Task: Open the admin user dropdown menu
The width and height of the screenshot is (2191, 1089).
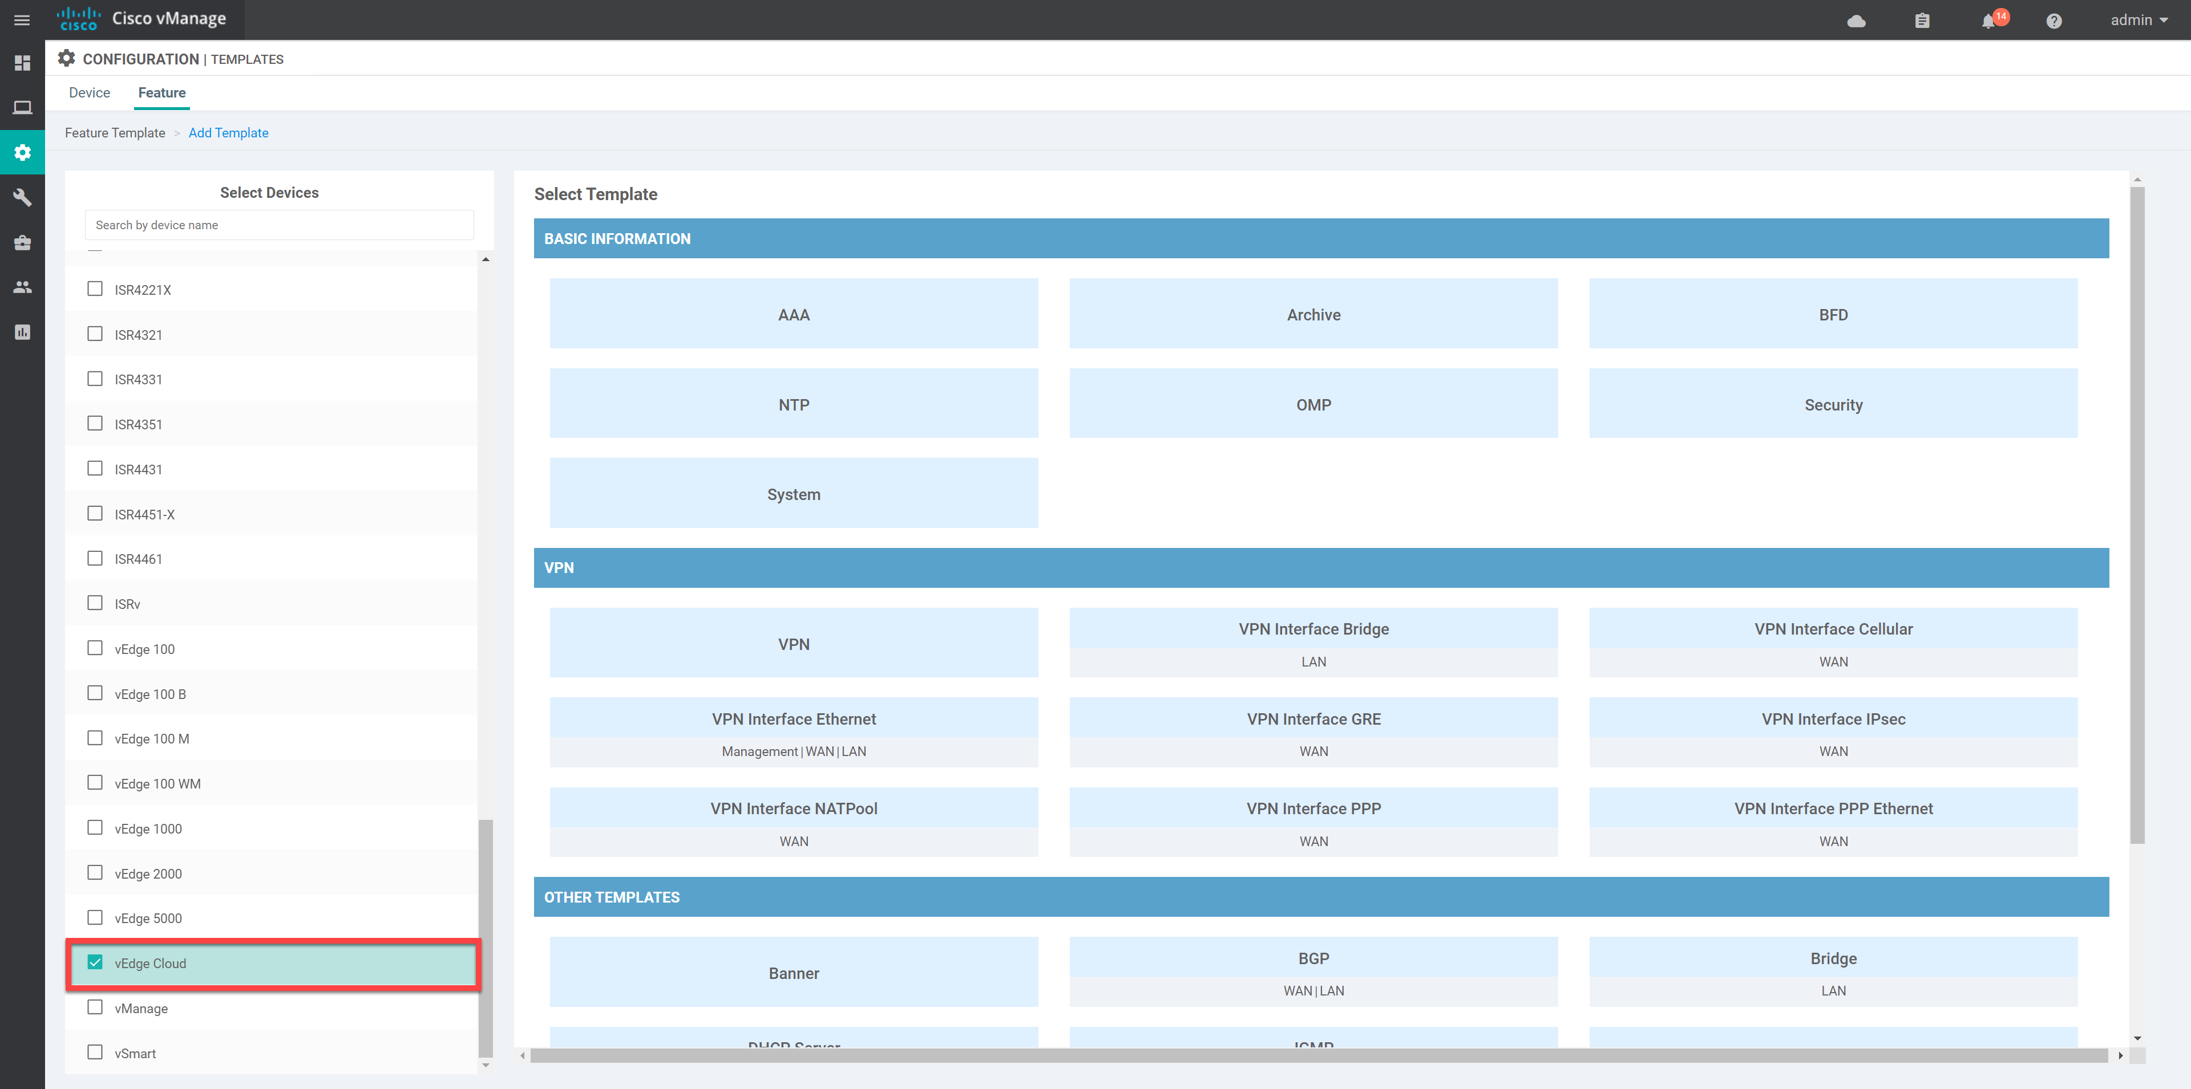Action: (x=2131, y=19)
